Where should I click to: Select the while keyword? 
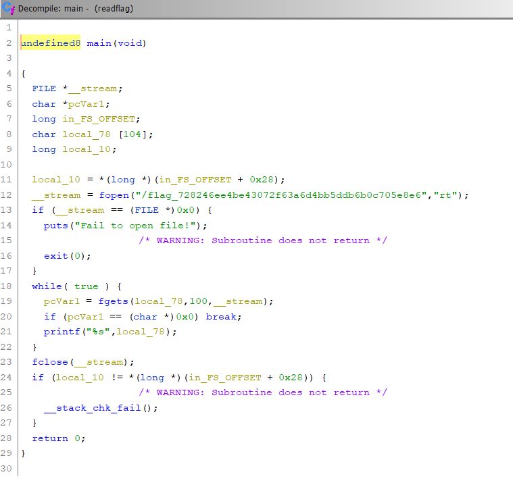click(x=46, y=286)
